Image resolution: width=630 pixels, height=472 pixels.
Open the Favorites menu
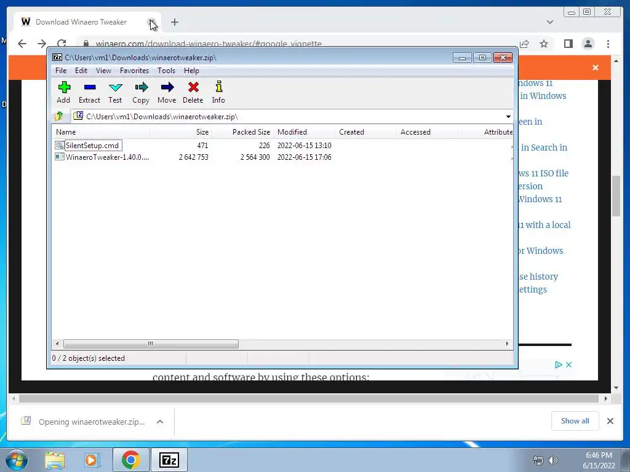[135, 71]
